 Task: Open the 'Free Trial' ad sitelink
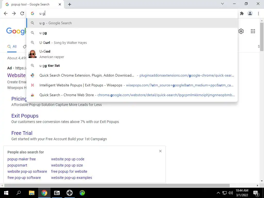[22, 133]
